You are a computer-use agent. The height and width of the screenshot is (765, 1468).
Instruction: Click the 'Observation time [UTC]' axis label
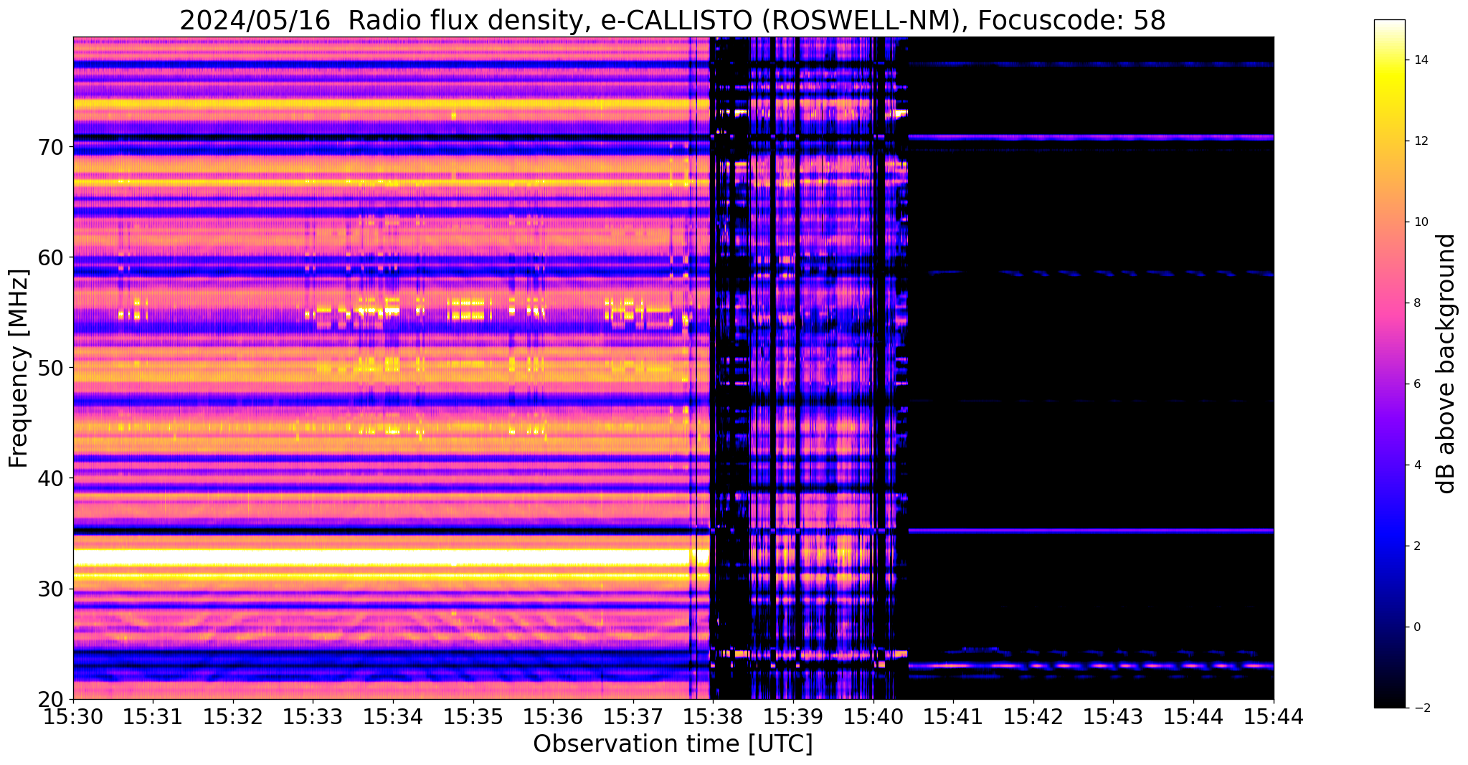pos(673,743)
